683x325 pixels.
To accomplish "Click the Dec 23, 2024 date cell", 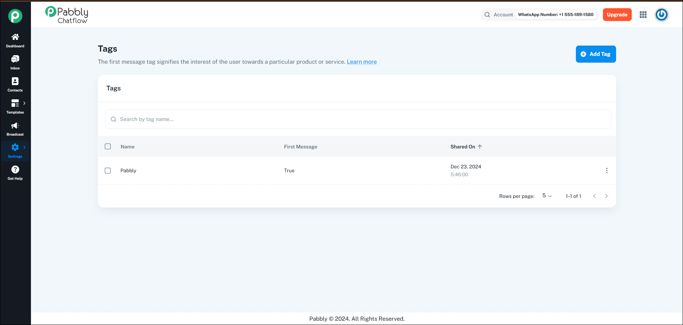I will pyautogui.click(x=466, y=167).
